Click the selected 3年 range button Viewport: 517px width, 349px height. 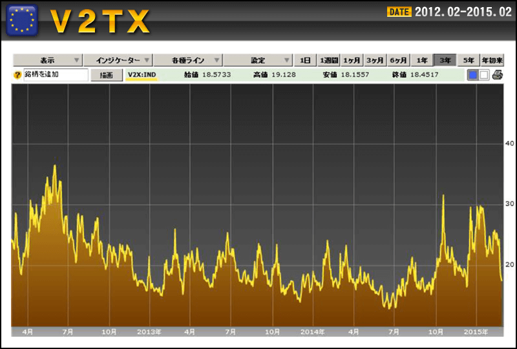(x=445, y=60)
